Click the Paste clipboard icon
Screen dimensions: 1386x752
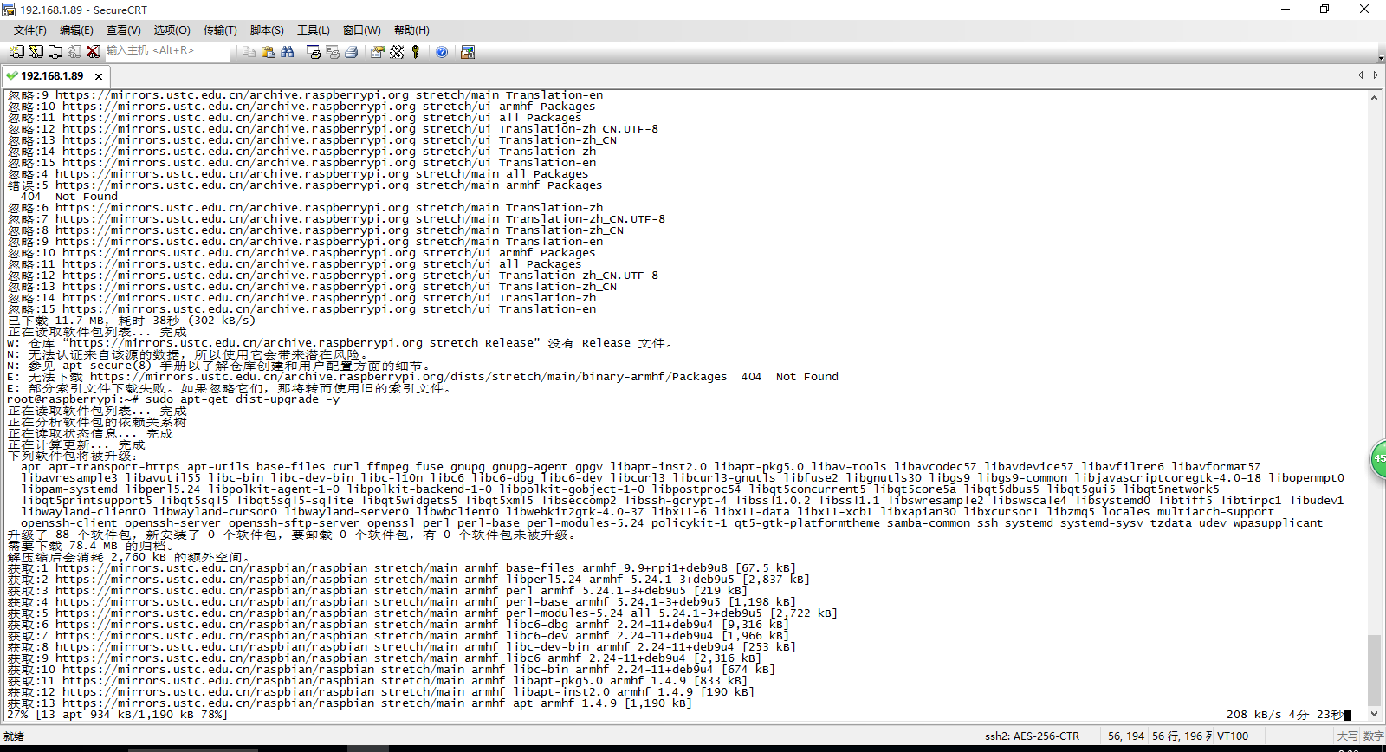coord(268,52)
